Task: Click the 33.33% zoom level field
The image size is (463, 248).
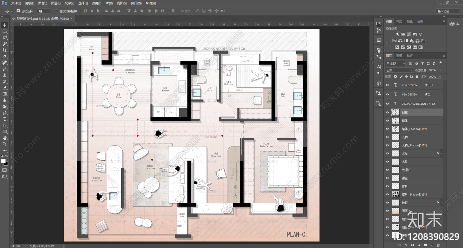Action: [16, 246]
